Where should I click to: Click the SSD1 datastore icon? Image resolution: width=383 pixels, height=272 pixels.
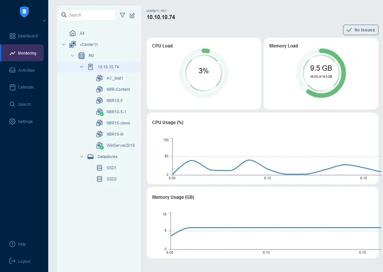[x=99, y=168]
